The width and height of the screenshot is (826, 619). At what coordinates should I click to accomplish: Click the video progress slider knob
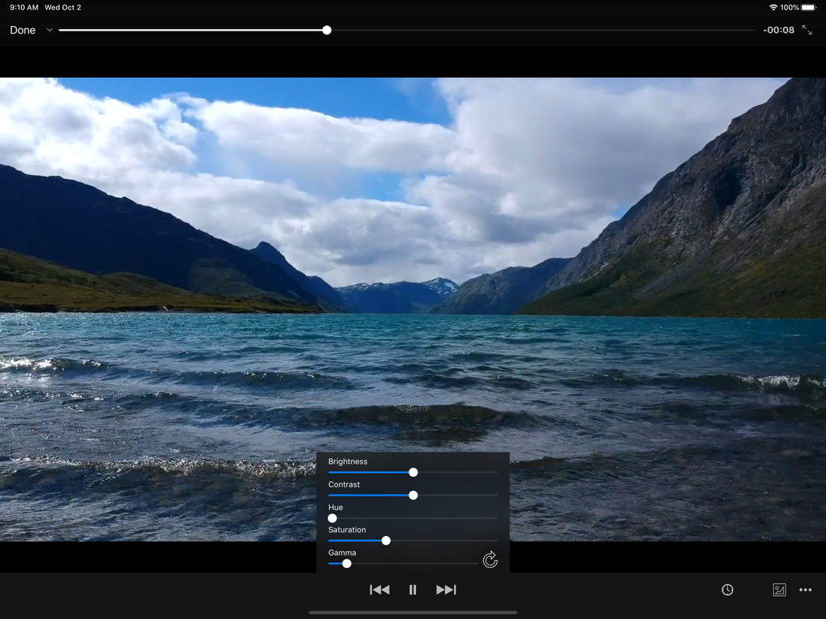(327, 30)
